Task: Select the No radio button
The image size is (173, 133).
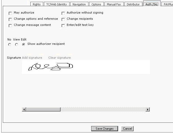Action: point(10,45)
